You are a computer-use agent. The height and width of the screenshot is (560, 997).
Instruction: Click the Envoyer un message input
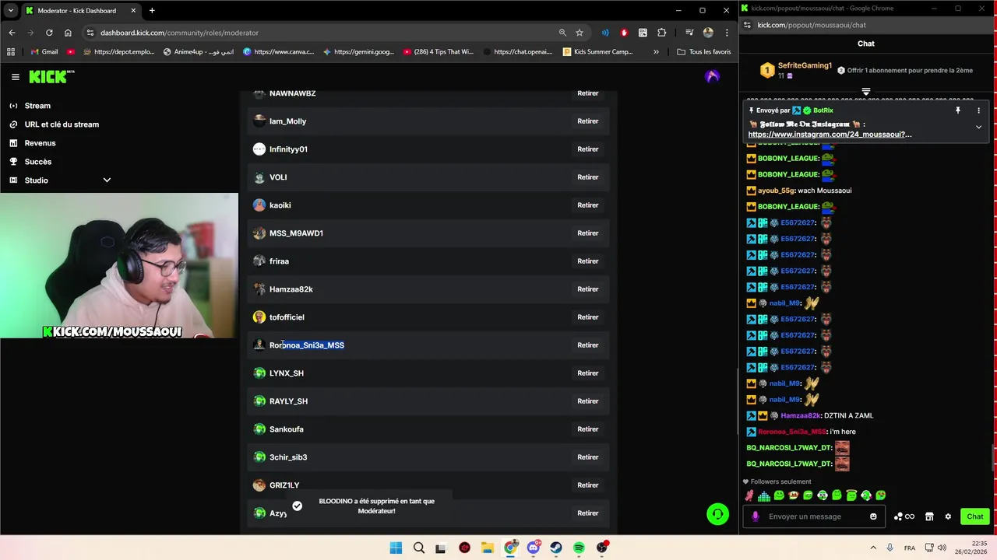point(816,516)
